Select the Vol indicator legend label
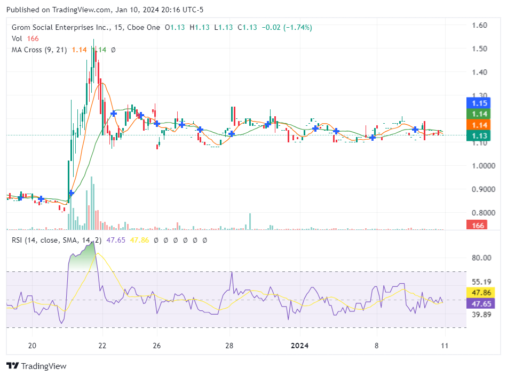Screen dimensions: 507x377 coord(17,38)
